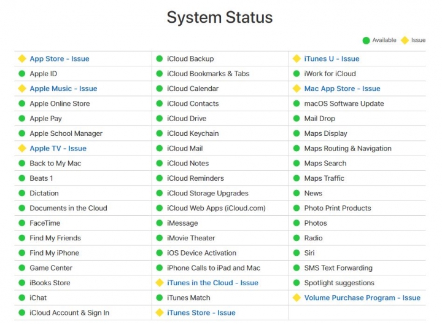Click green status dot beside Find My iPhone

[x=22, y=253]
